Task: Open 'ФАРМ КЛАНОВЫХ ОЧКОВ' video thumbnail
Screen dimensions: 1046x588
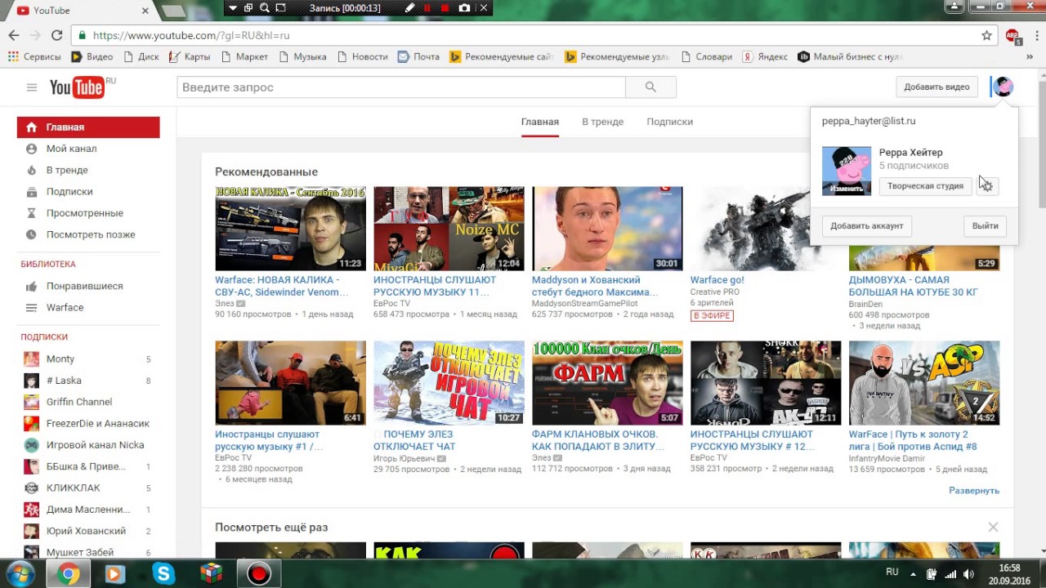Action: (x=607, y=383)
